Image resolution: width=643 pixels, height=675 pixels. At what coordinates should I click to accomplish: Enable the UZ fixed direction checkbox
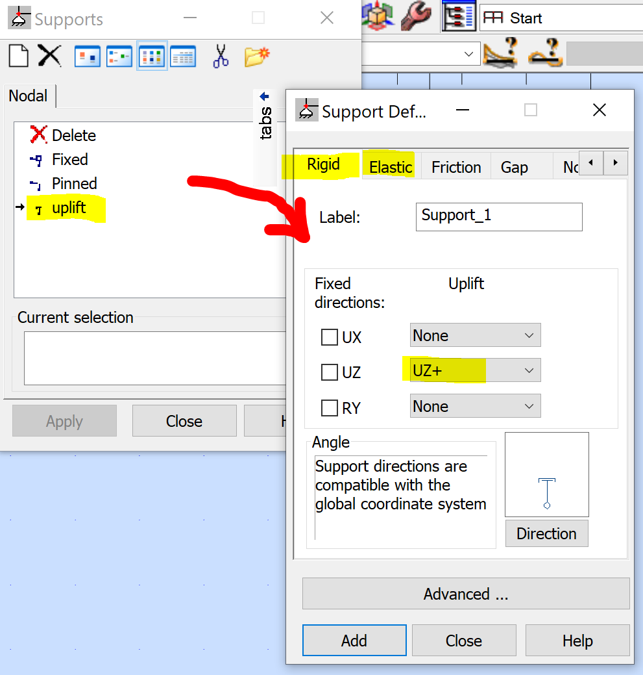coord(330,372)
